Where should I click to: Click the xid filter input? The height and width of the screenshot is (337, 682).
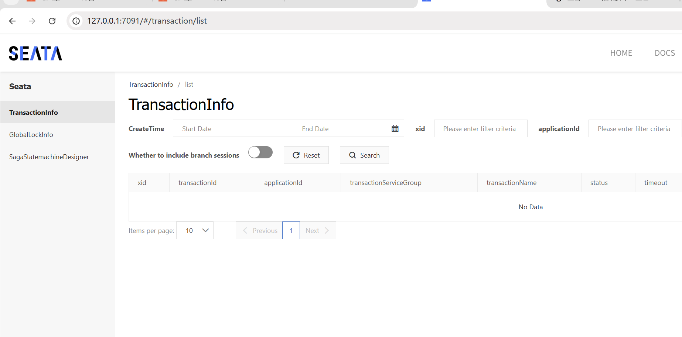(x=481, y=128)
